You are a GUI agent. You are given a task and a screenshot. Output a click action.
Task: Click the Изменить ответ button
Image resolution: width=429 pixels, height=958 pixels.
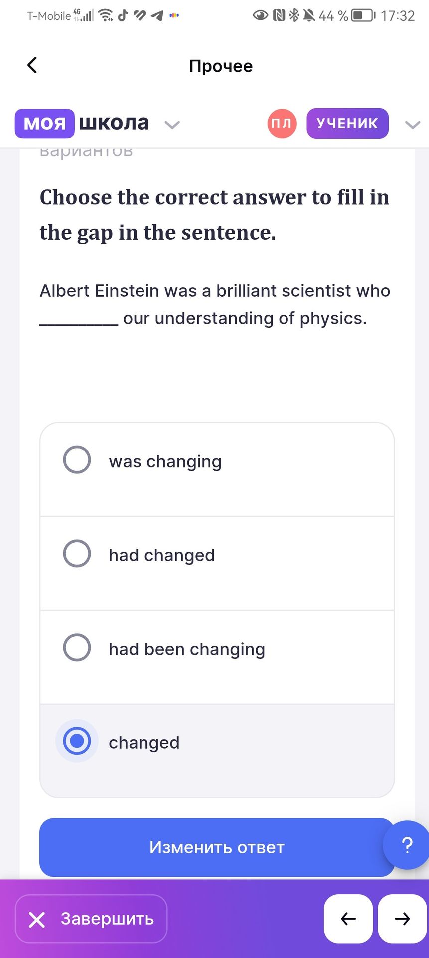[x=217, y=847]
